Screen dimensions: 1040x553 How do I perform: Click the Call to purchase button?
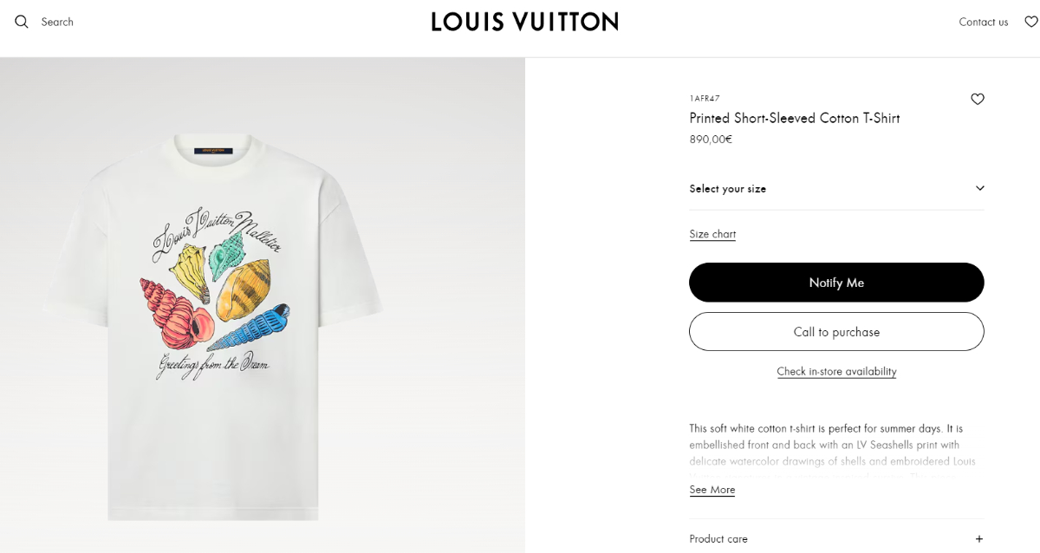tap(836, 332)
